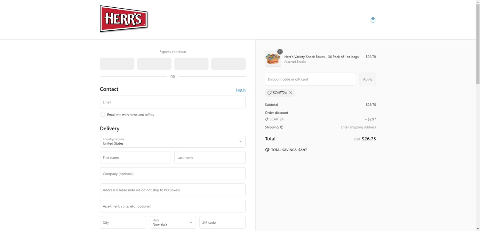Click the Apply discount button
The height and width of the screenshot is (231, 480).
[x=368, y=79]
